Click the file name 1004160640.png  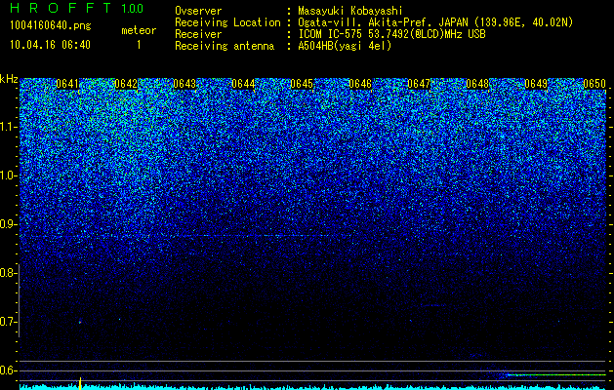point(51,26)
